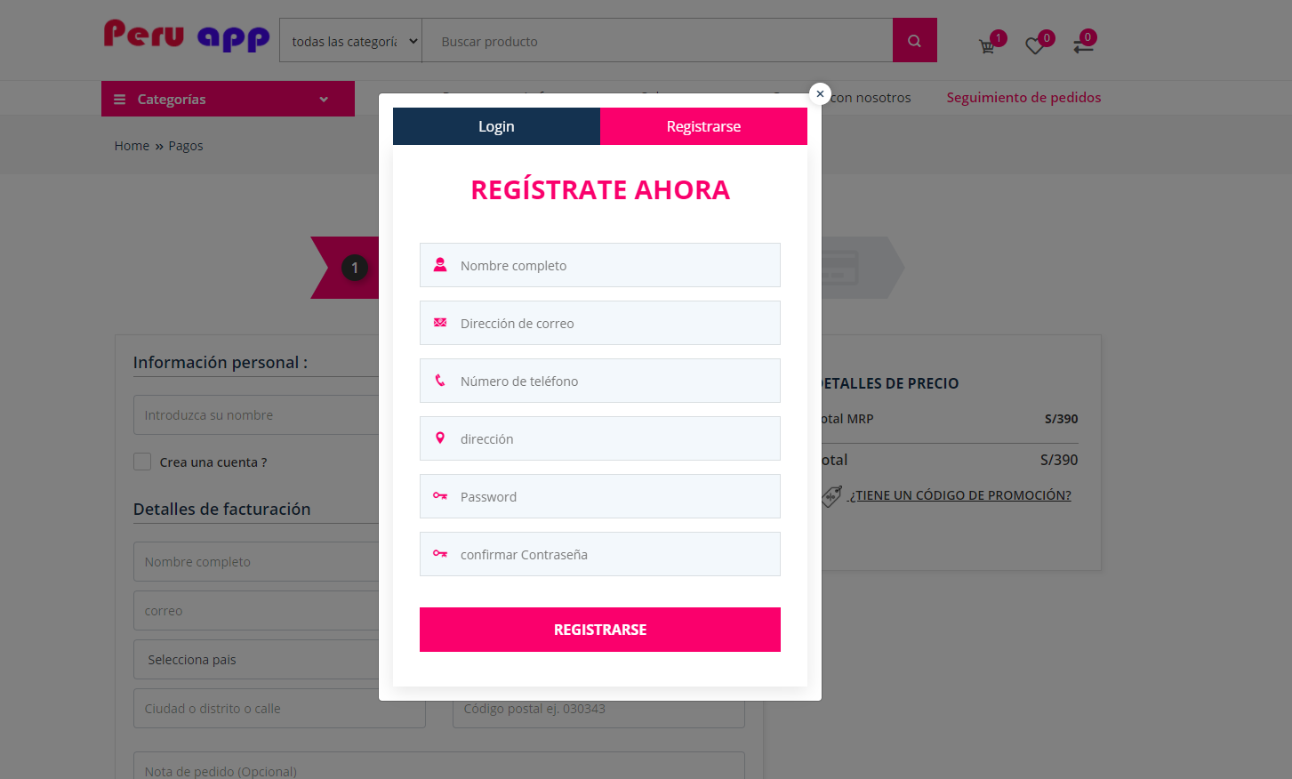Open the 'Selecciona pais' dropdown
The image size is (1292, 779).
[x=256, y=660]
